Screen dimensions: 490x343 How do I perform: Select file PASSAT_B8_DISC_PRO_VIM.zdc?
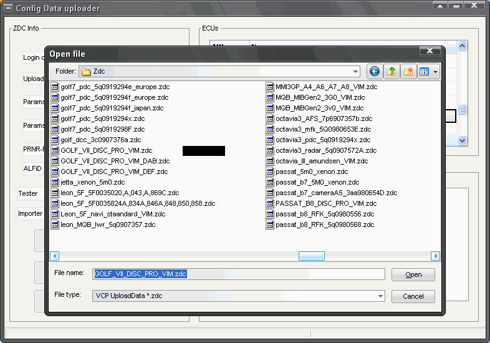(326, 204)
